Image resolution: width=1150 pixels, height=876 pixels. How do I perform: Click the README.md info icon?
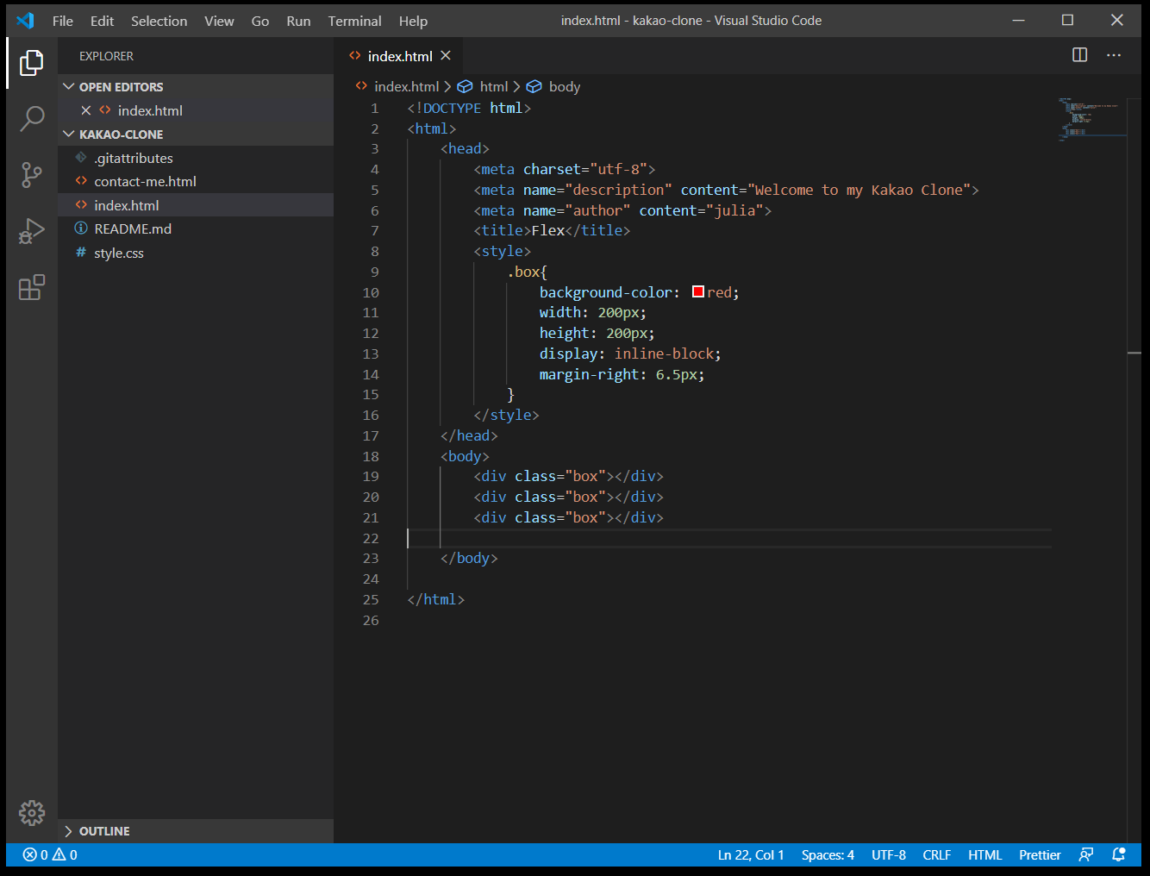coord(81,228)
